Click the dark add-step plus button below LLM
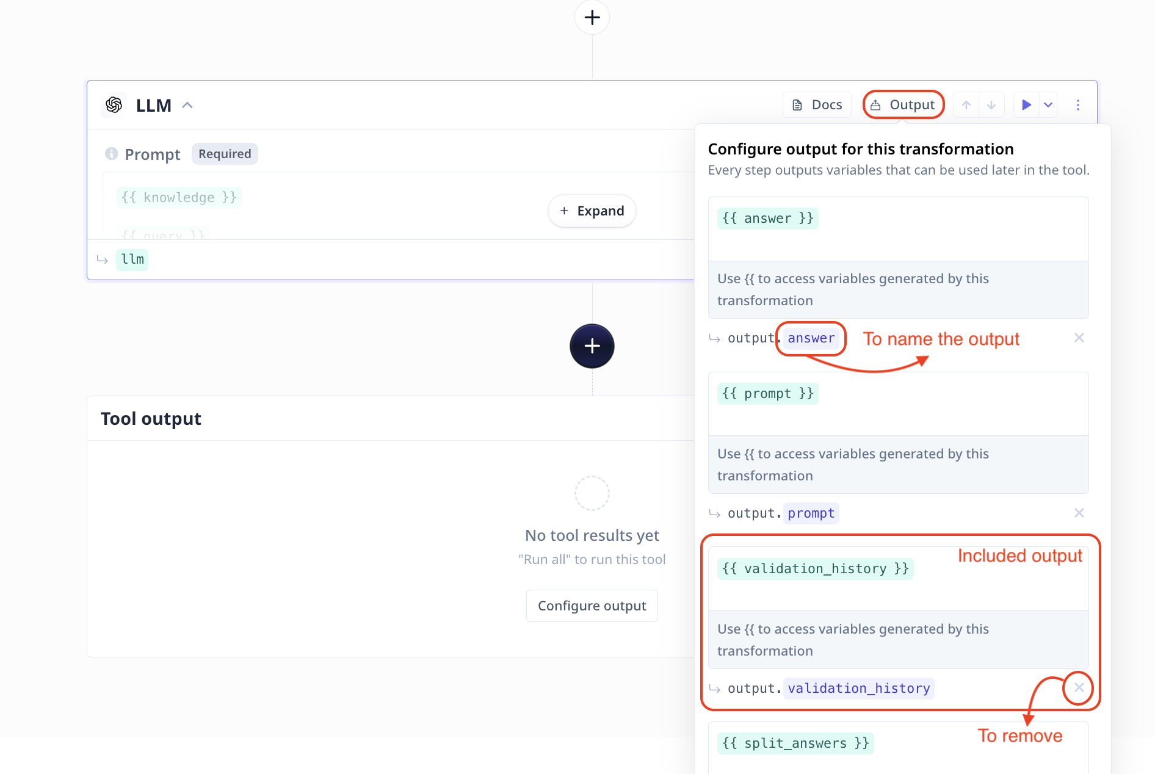Screen dimensions: 1155x774 click(592, 346)
